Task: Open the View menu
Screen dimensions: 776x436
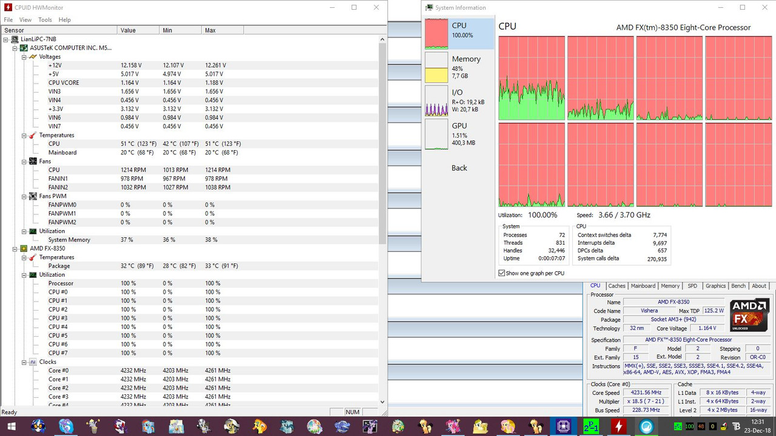Action: click(26, 19)
